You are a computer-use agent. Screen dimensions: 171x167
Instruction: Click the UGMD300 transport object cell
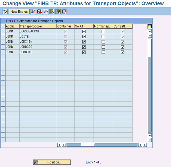click(x=38, y=47)
